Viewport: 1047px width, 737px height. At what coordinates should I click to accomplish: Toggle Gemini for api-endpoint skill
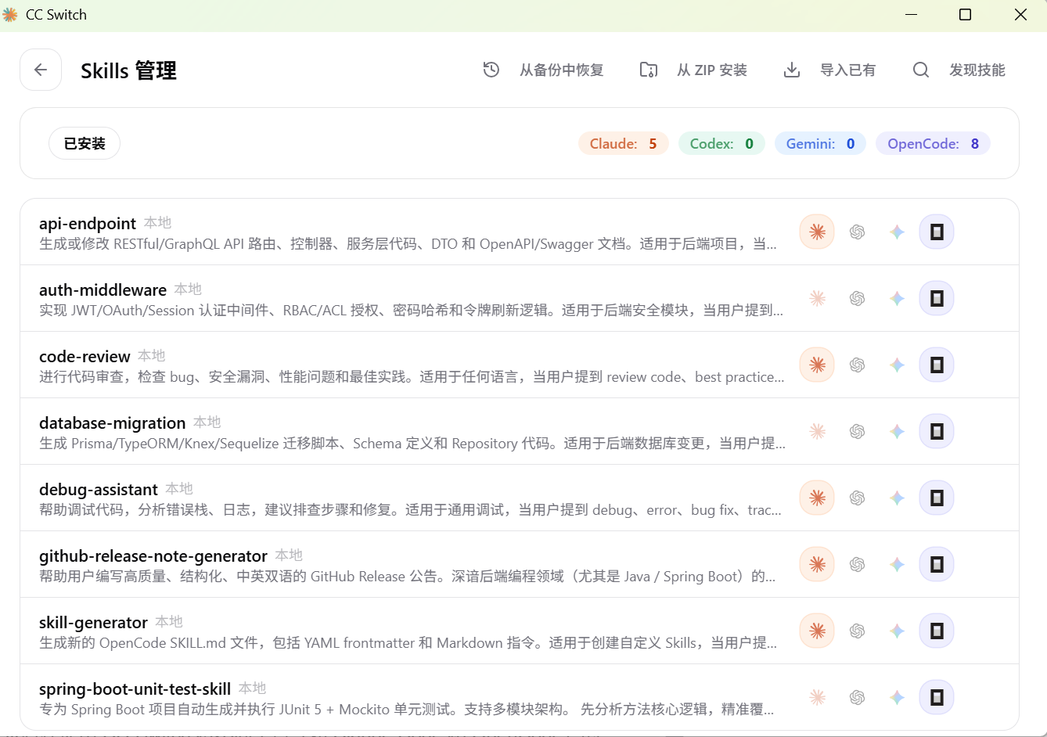point(897,232)
